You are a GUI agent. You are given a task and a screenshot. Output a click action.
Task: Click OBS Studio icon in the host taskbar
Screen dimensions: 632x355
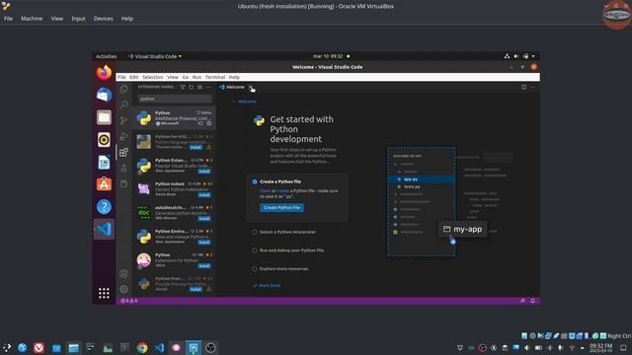point(210,348)
